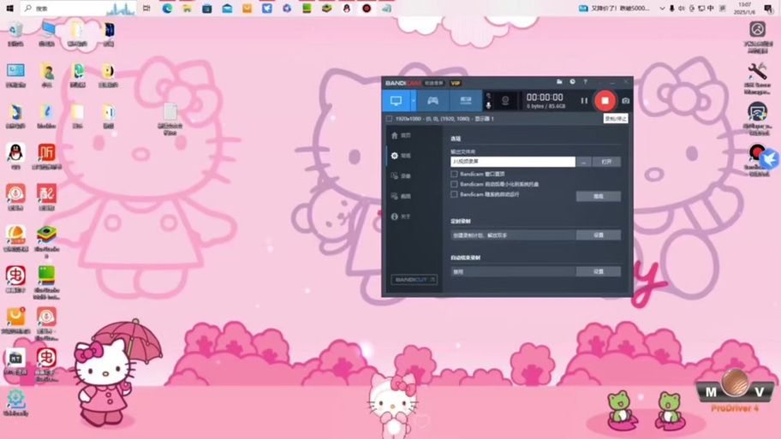Open the Windows Start menu
781x439 pixels.
click(10, 8)
